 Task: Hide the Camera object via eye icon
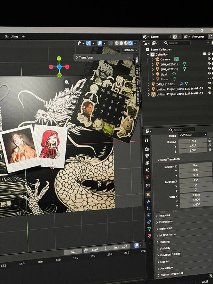click(209, 59)
